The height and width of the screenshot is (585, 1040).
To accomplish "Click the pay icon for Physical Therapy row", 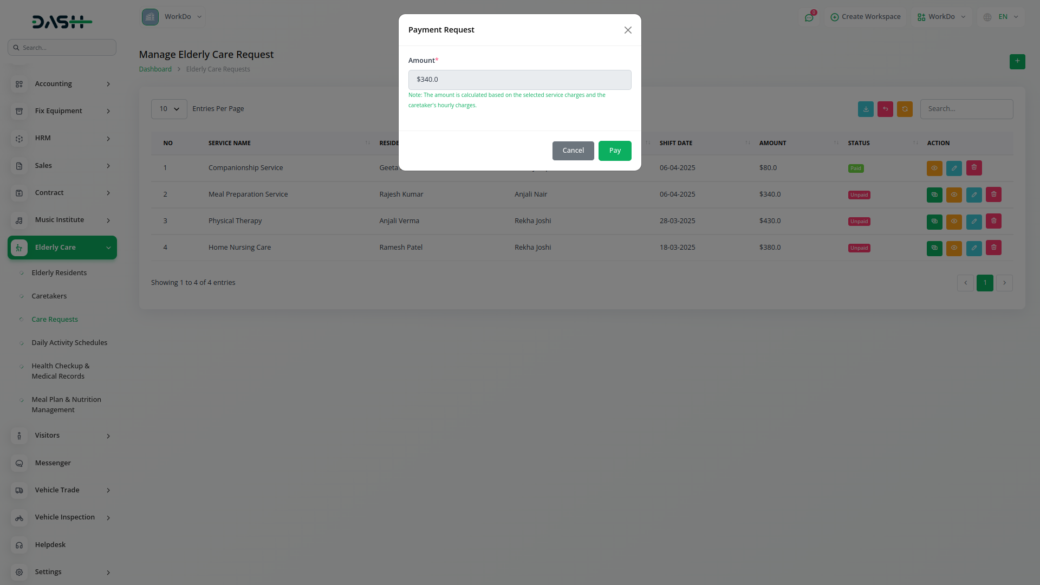I will [x=934, y=221].
